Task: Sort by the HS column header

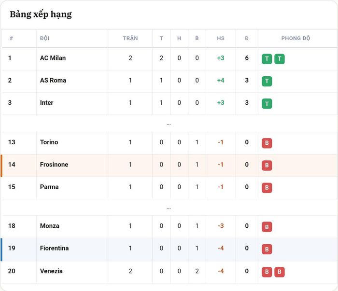Action: 221,38
